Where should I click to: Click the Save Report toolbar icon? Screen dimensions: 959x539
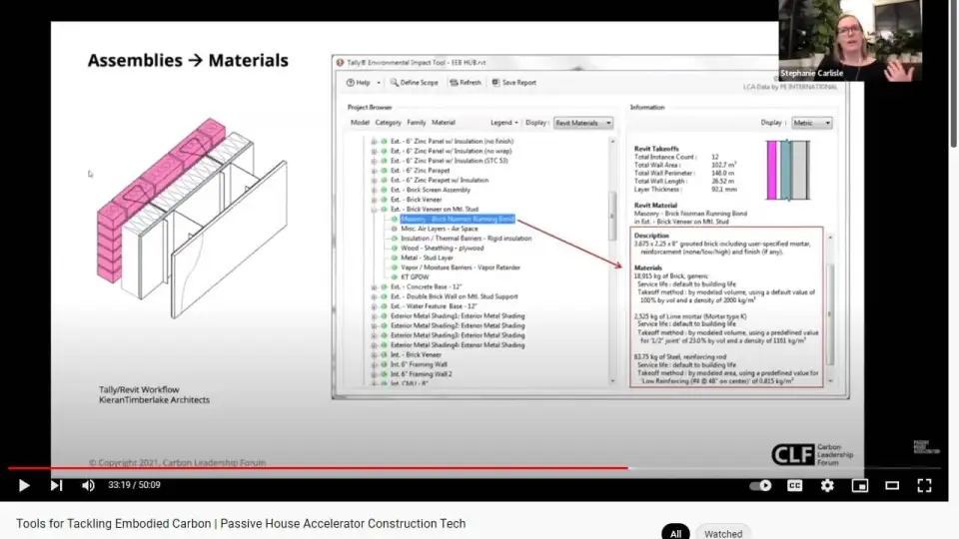click(x=495, y=83)
